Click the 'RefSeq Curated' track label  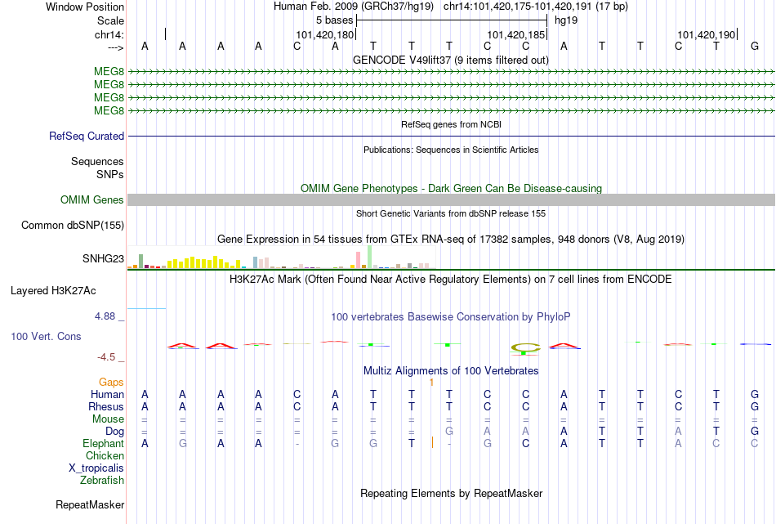[86, 136]
